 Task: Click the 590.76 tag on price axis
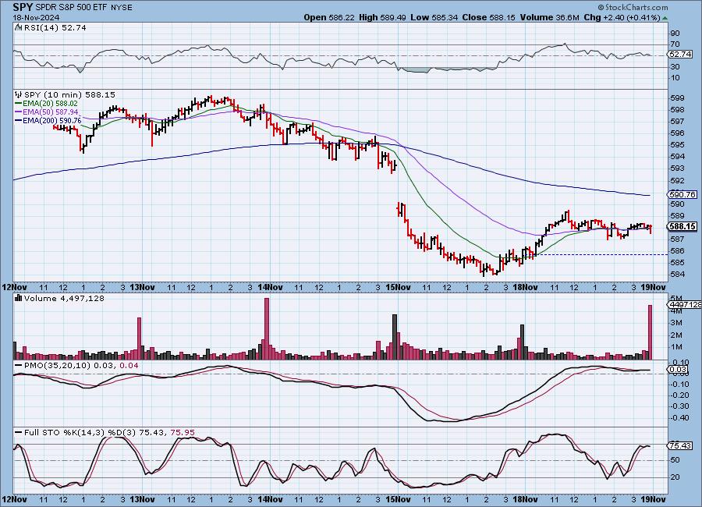click(682, 194)
